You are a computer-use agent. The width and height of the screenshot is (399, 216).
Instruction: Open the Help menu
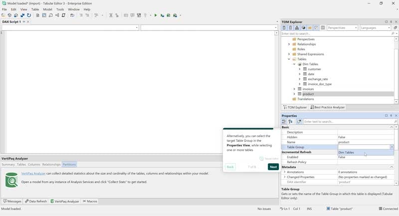click(x=87, y=9)
